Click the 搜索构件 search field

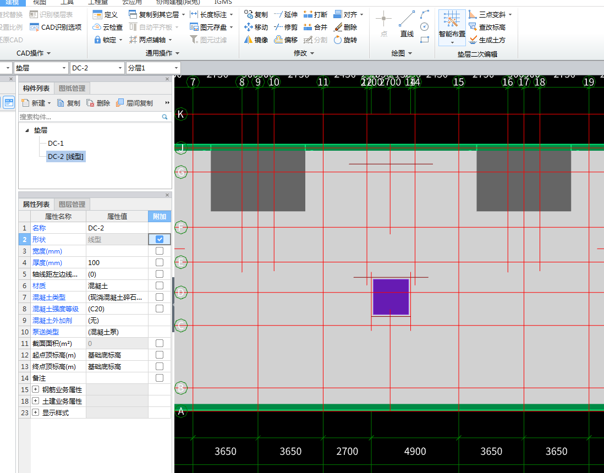pos(90,117)
